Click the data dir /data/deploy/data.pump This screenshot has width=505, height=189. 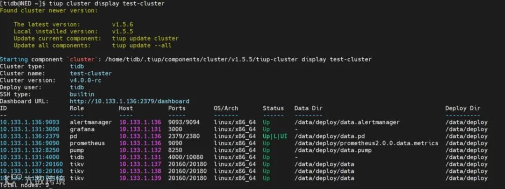point(333,150)
